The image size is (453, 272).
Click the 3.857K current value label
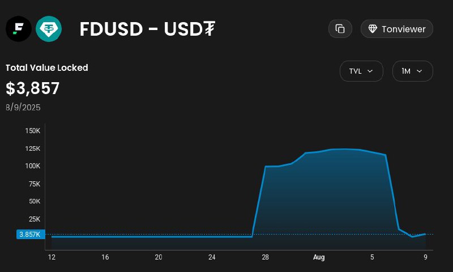(29, 235)
